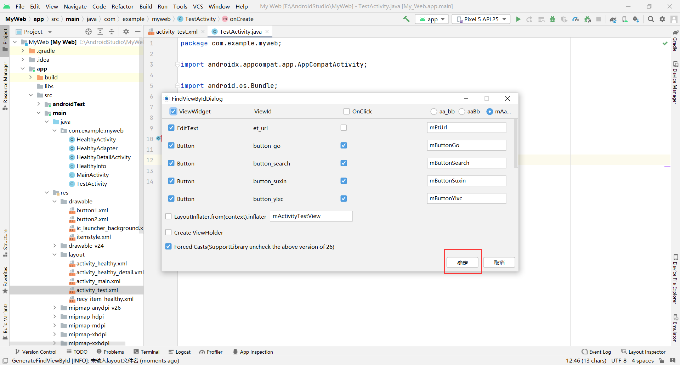Open the Problems tool window

[x=110, y=352]
